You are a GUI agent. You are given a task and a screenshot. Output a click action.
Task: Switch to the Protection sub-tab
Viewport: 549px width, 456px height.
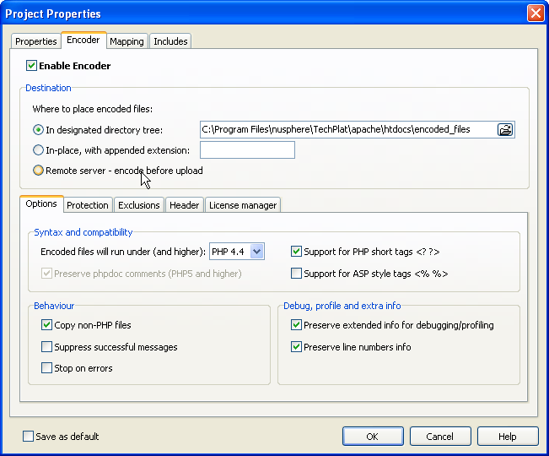(x=88, y=205)
